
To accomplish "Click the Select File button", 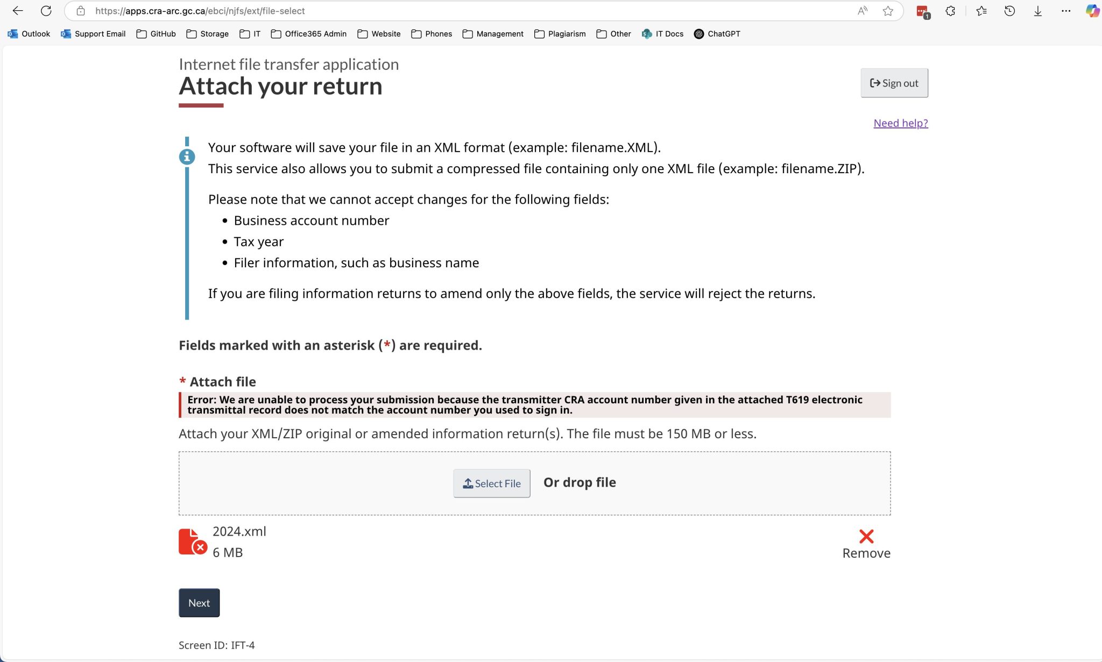I will click(492, 483).
